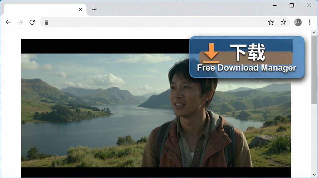Click the page scrollbar up arrow

coord(314,32)
